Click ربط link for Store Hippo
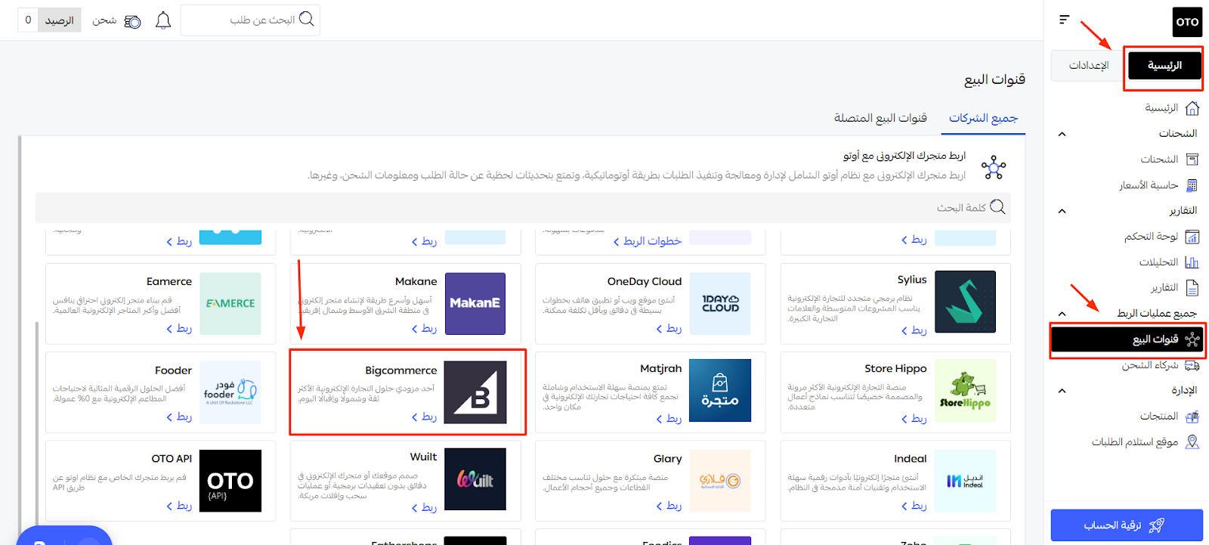1209x545 pixels. coord(914,418)
